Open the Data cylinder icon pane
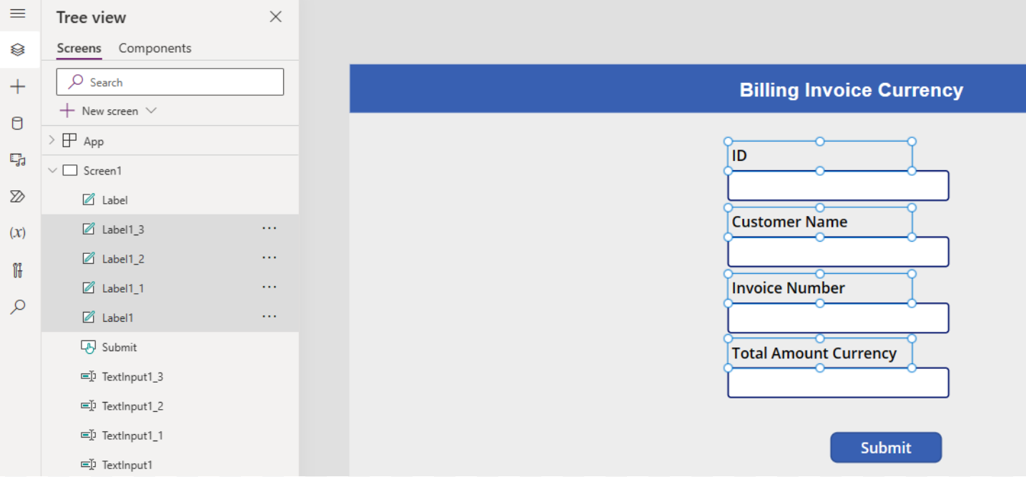Screen dimensions: 1026x477 (18, 123)
